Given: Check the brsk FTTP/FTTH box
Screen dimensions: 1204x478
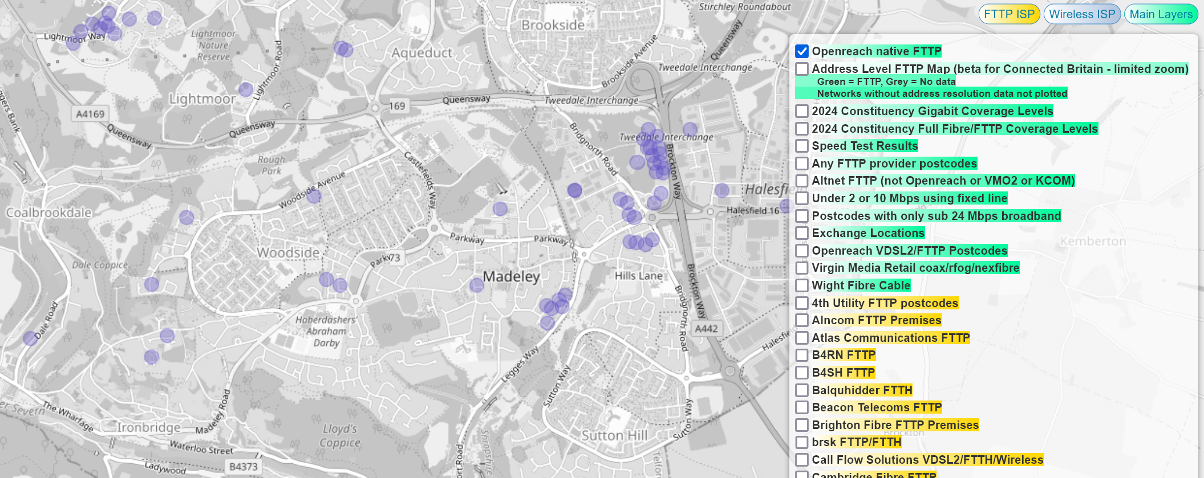Looking at the screenshot, I should click(x=802, y=442).
